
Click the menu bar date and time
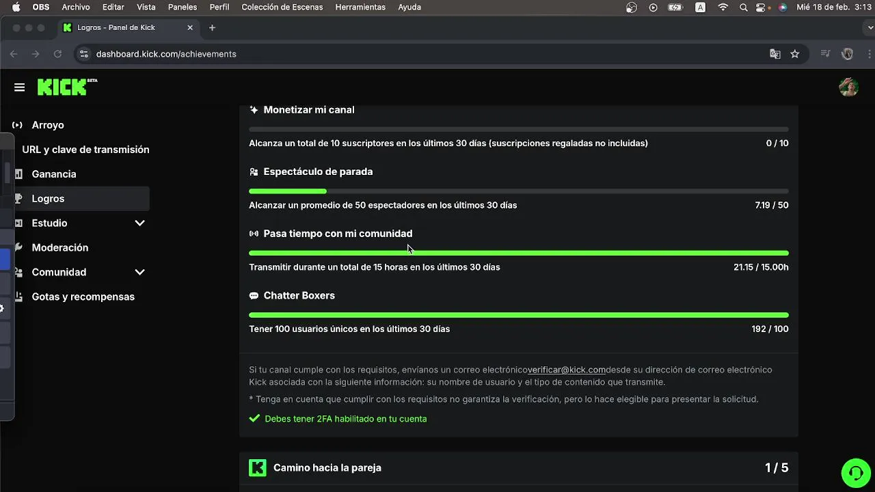click(835, 8)
